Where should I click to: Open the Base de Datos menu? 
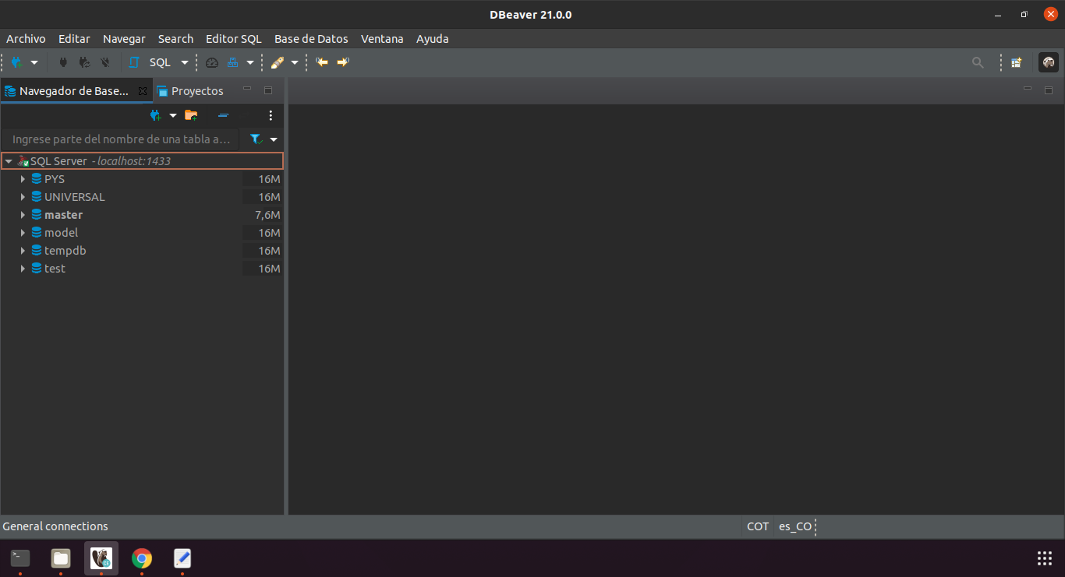tap(311, 39)
